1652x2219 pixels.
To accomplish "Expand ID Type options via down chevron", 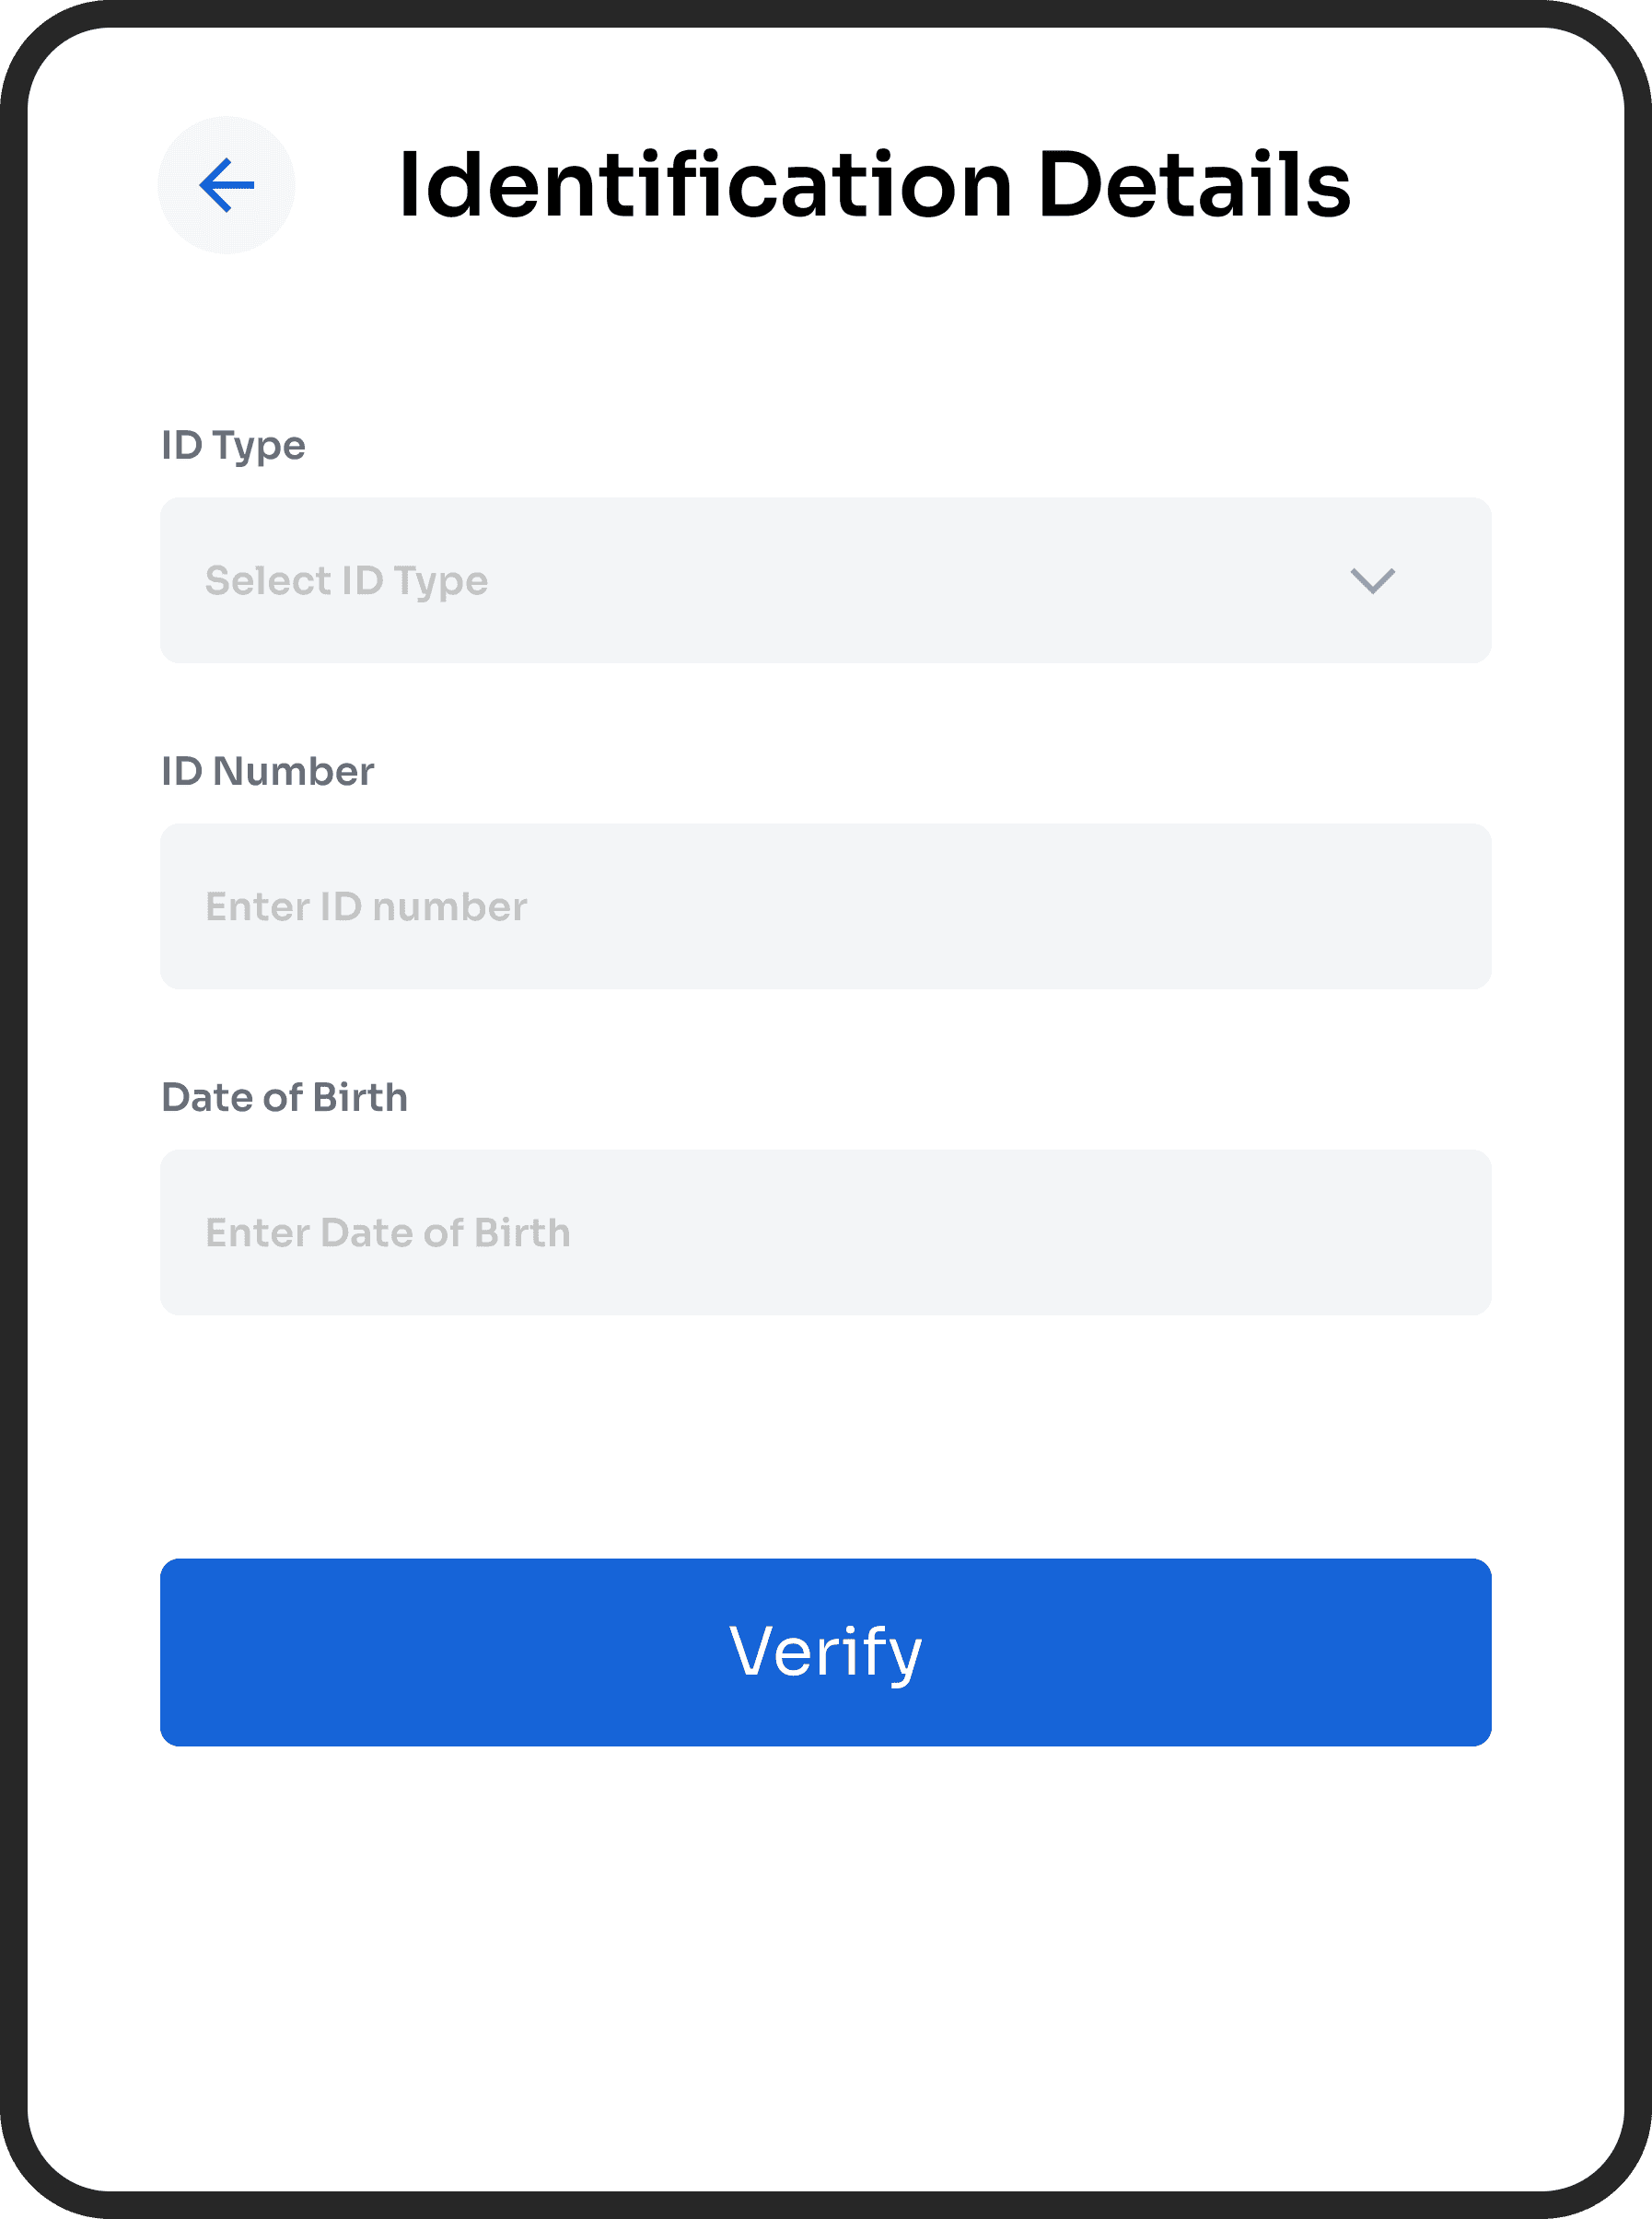I will click(x=1372, y=580).
